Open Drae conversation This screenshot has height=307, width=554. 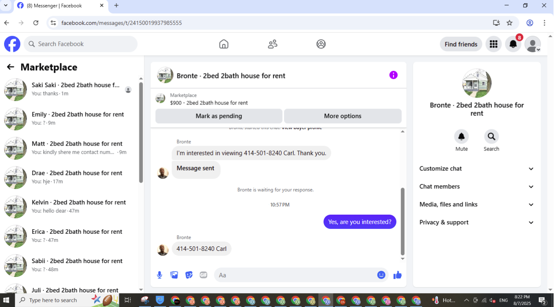(x=70, y=177)
